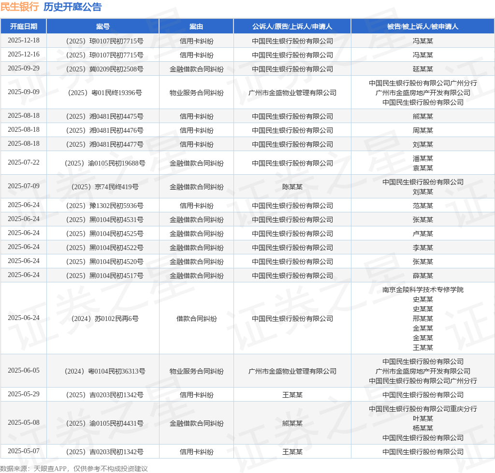Click plaintiff 王某某 in 2025-05-07 row
This screenshot has height=473, width=495.
pos(292,452)
